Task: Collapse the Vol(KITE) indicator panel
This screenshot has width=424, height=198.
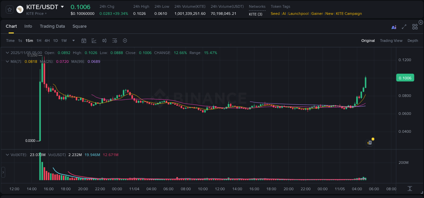Action: point(7,155)
